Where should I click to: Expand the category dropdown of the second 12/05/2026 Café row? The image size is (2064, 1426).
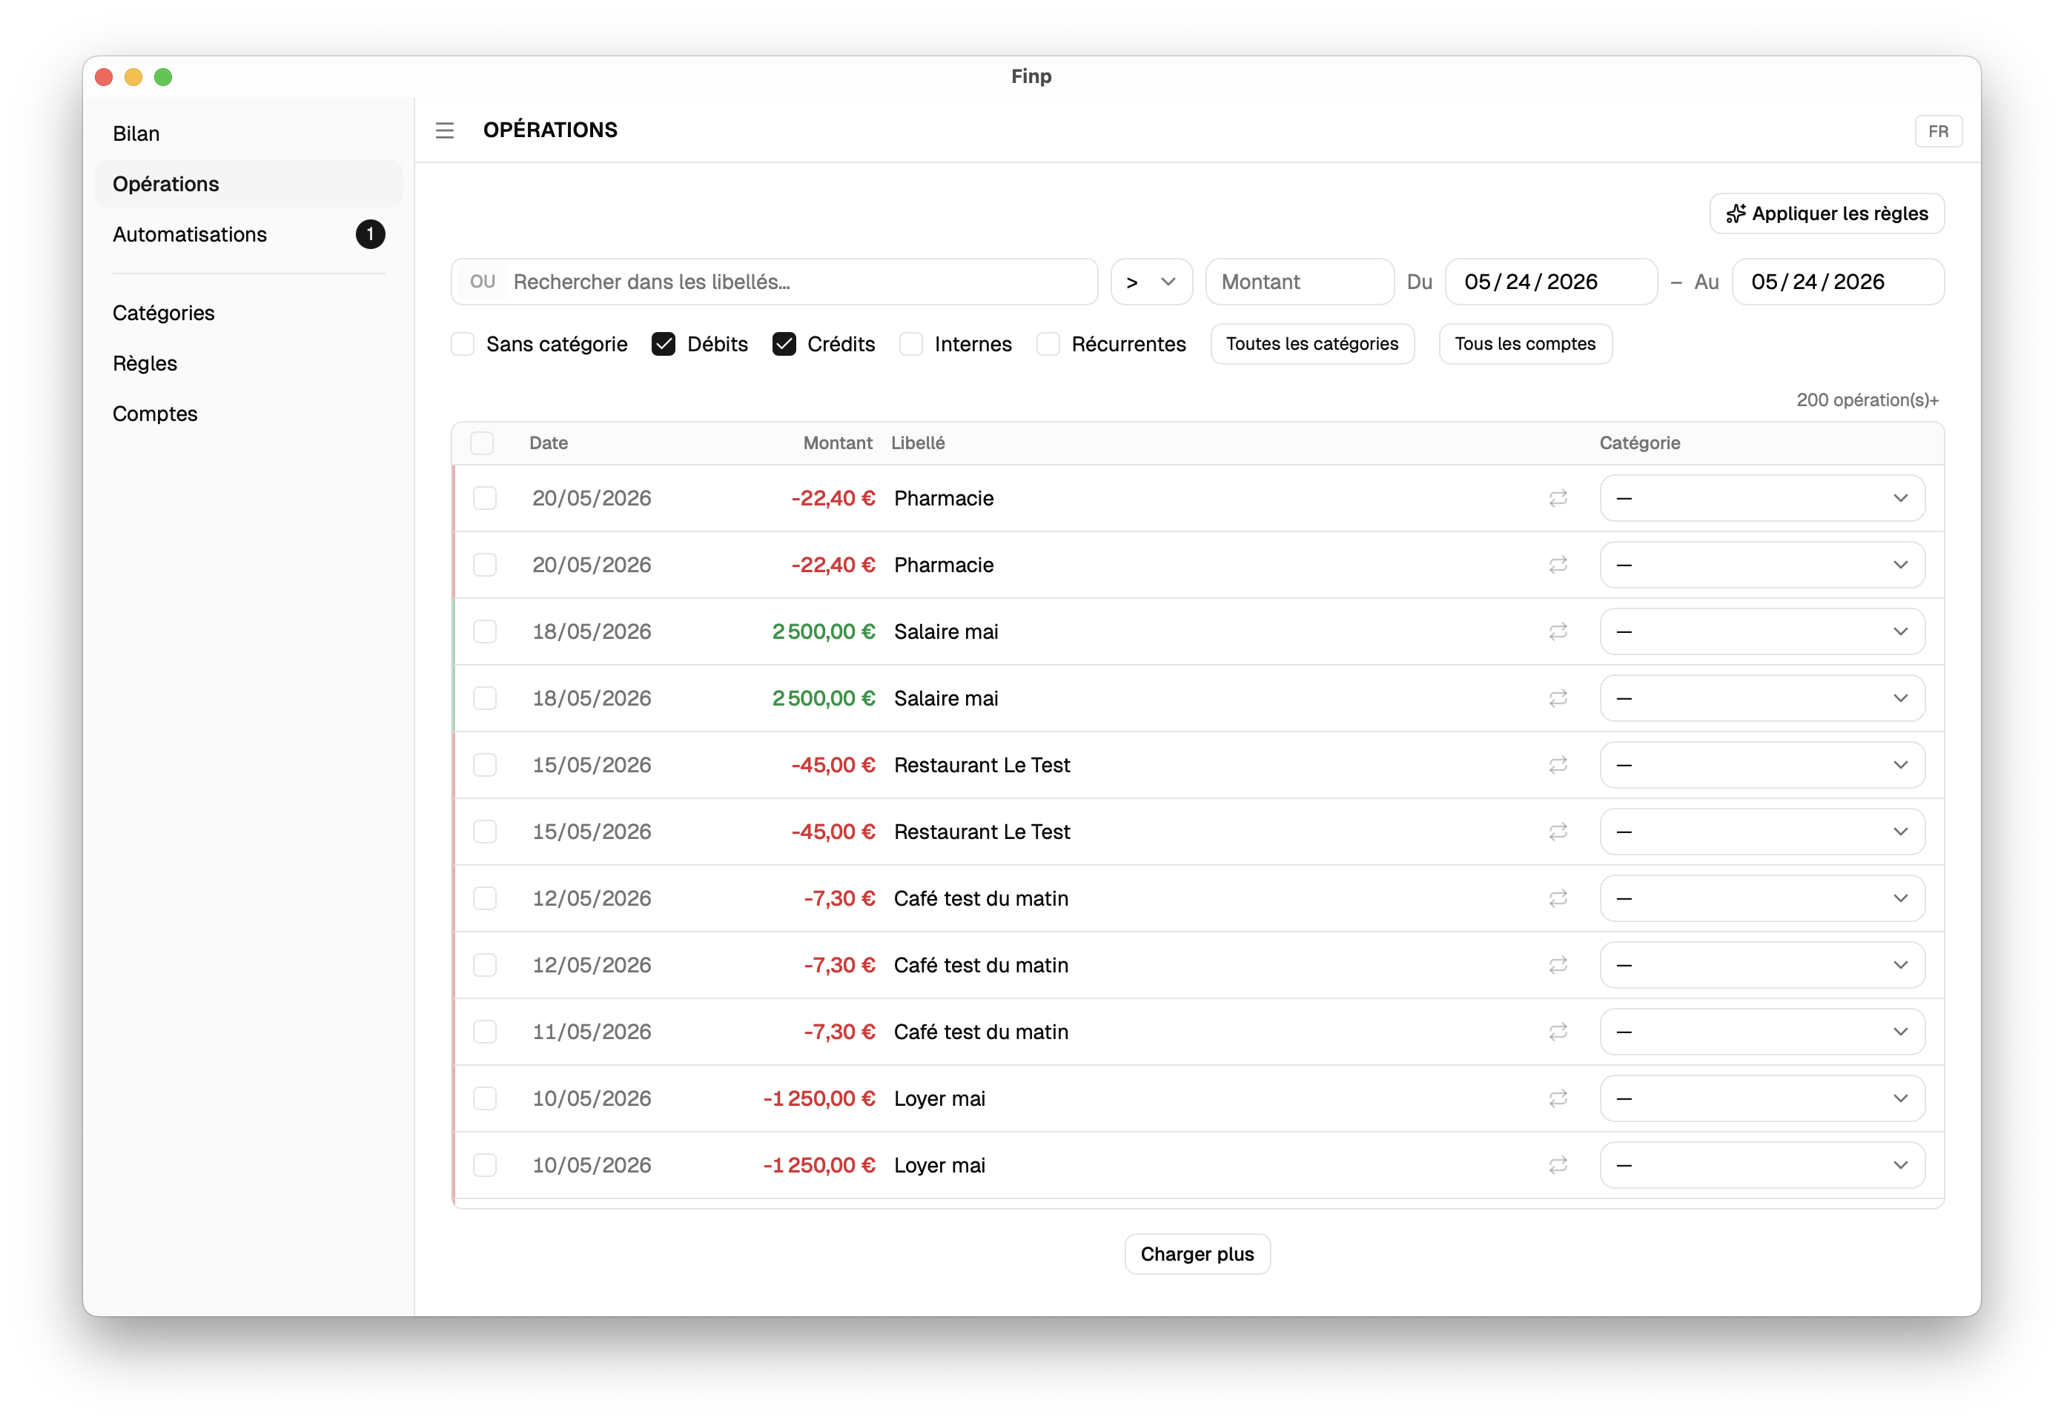point(1762,965)
